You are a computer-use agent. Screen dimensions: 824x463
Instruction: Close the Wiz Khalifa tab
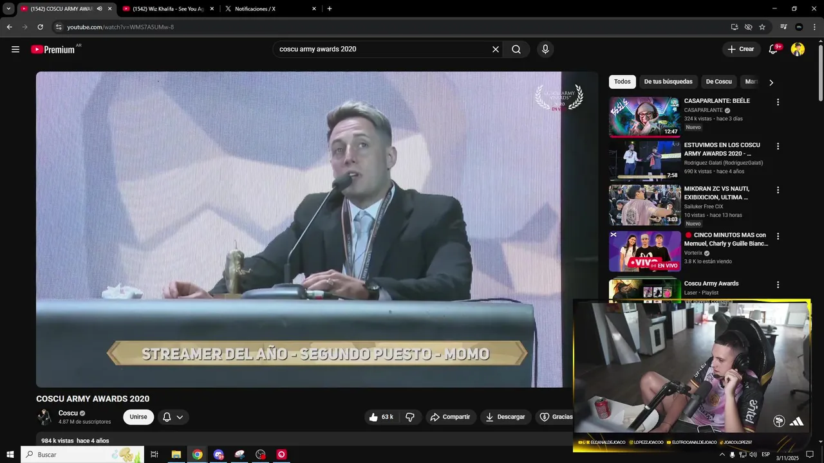click(212, 9)
